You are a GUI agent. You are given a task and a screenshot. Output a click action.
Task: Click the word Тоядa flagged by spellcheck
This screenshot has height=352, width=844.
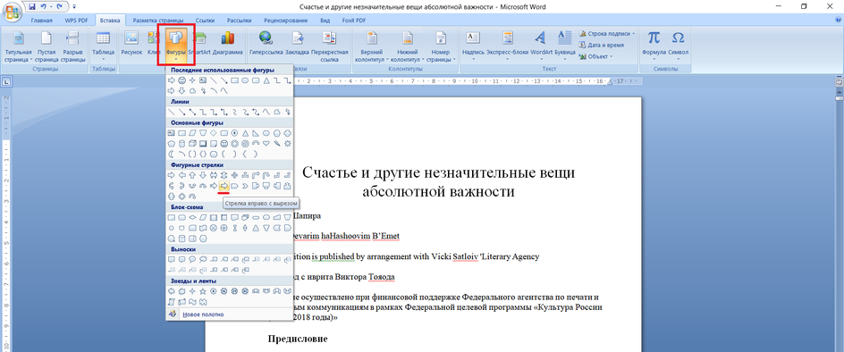382,277
